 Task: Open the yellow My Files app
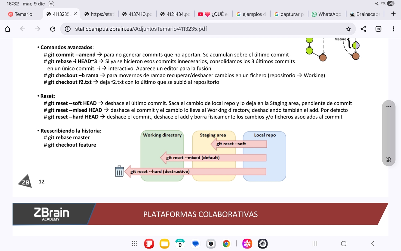[164, 243]
